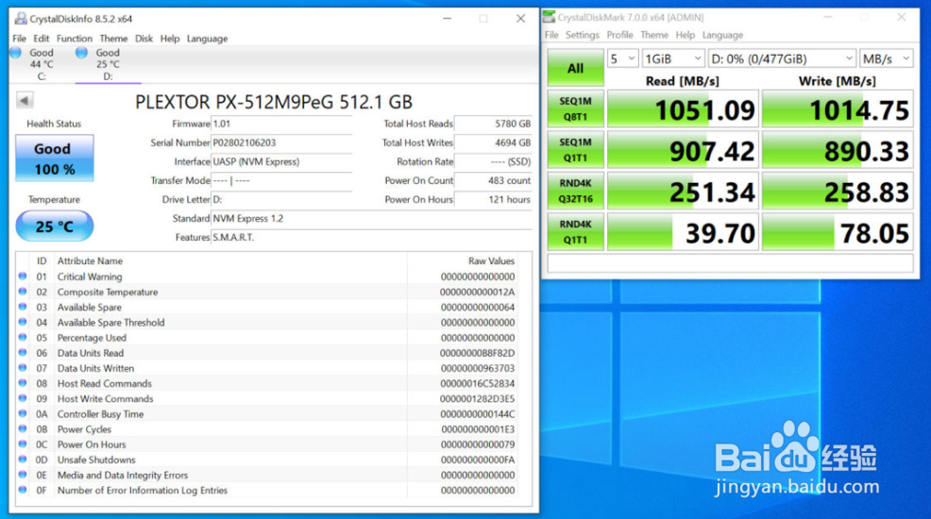Screen dimensions: 931x519
Task: Open File menu in CrystalDiskInfo
Action: click(19, 39)
